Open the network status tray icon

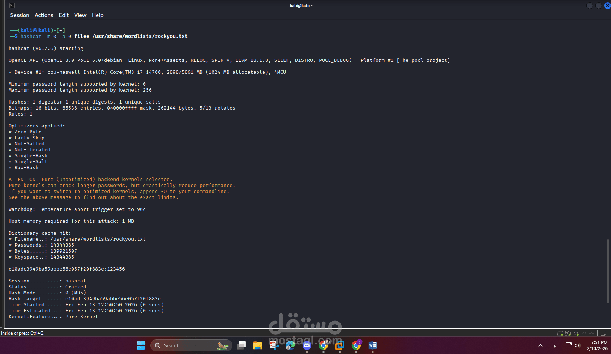(x=568, y=345)
